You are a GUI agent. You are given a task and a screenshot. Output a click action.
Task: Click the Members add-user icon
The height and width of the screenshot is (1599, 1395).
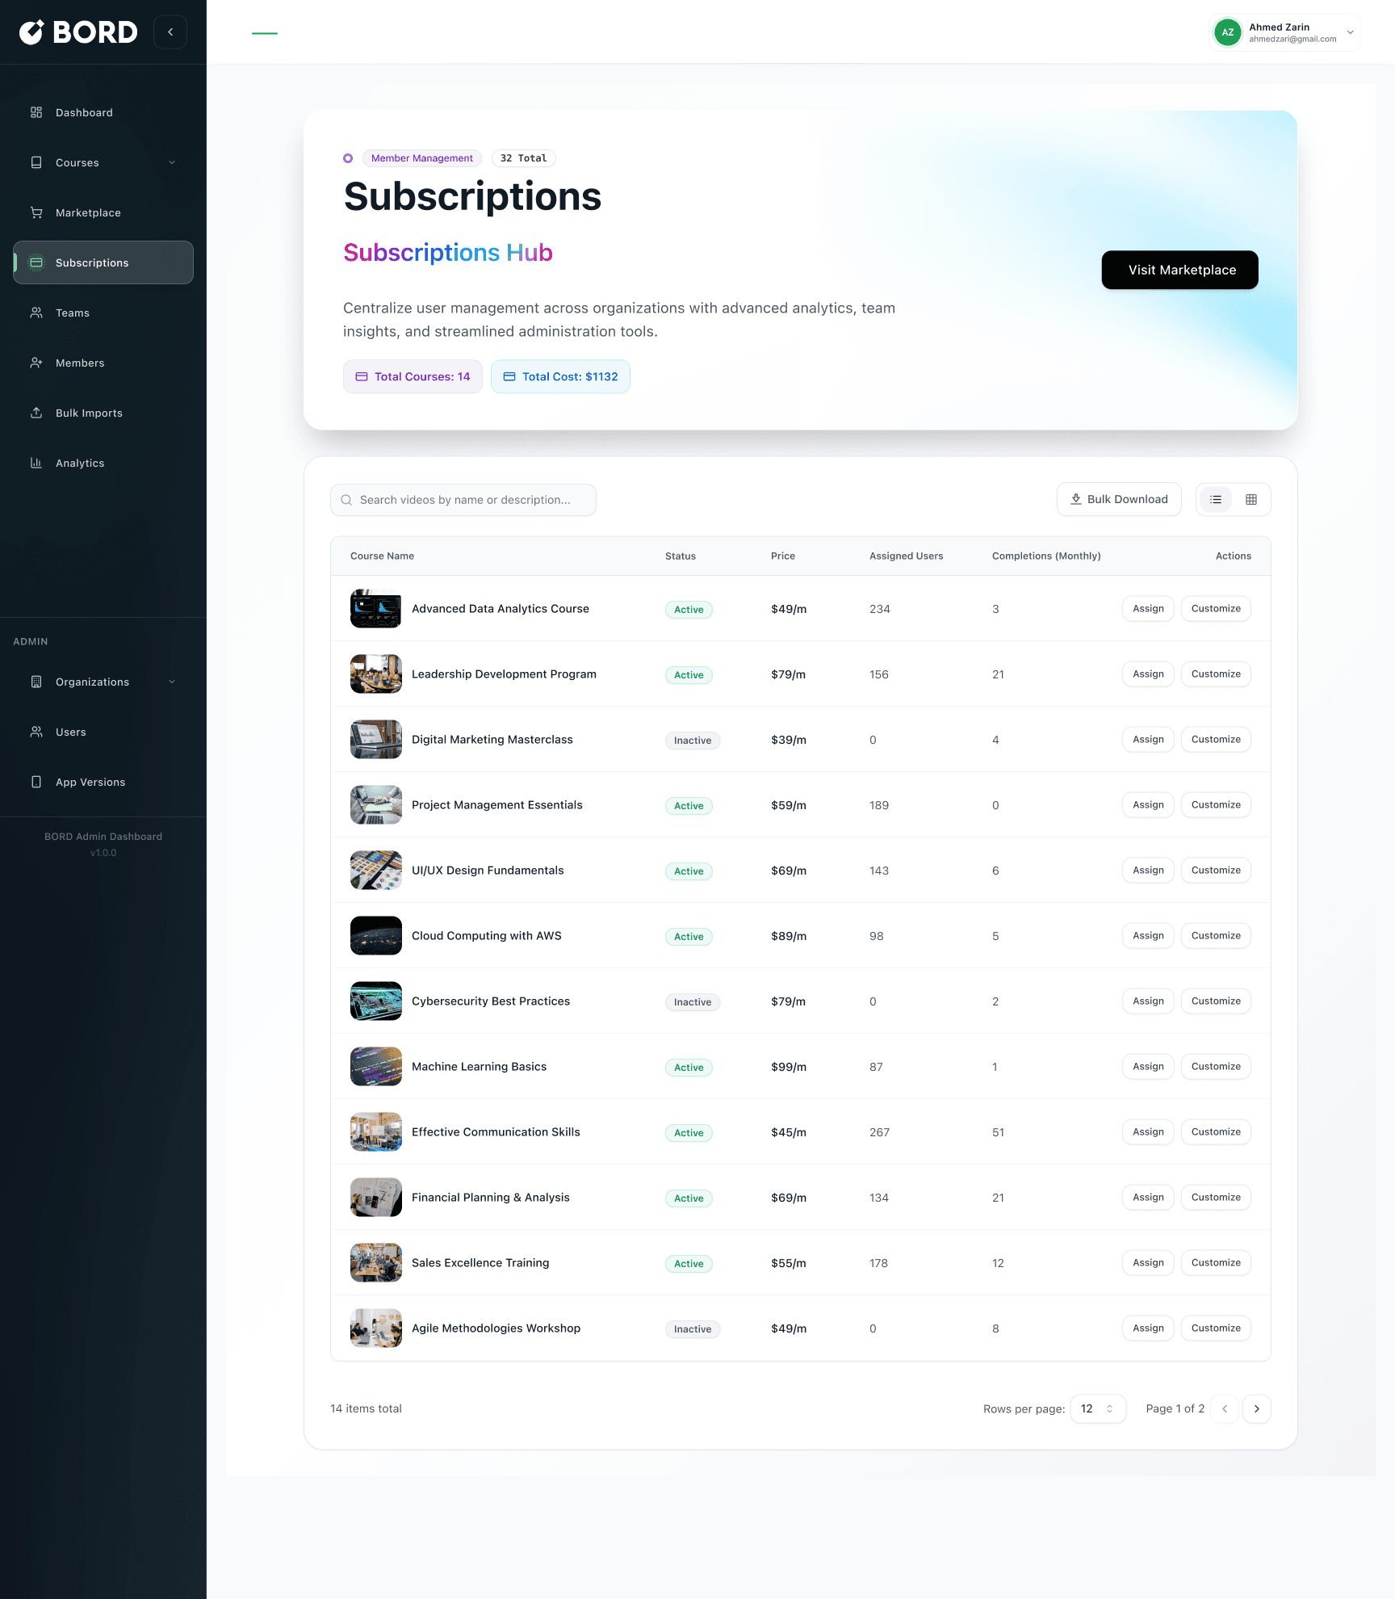36,363
